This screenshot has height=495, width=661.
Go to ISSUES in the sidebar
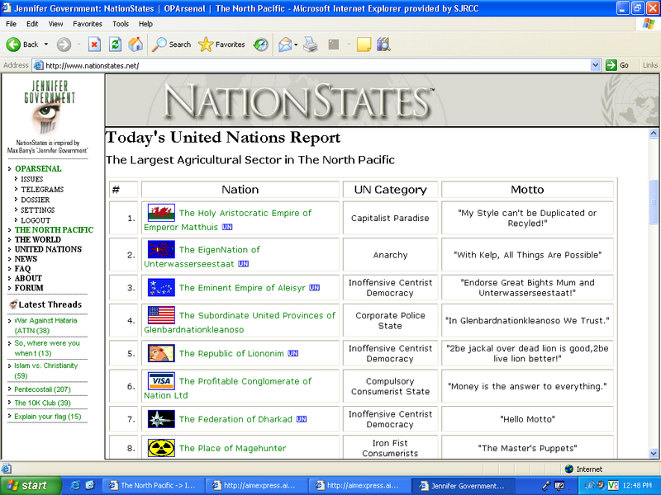(x=32, y=179)
